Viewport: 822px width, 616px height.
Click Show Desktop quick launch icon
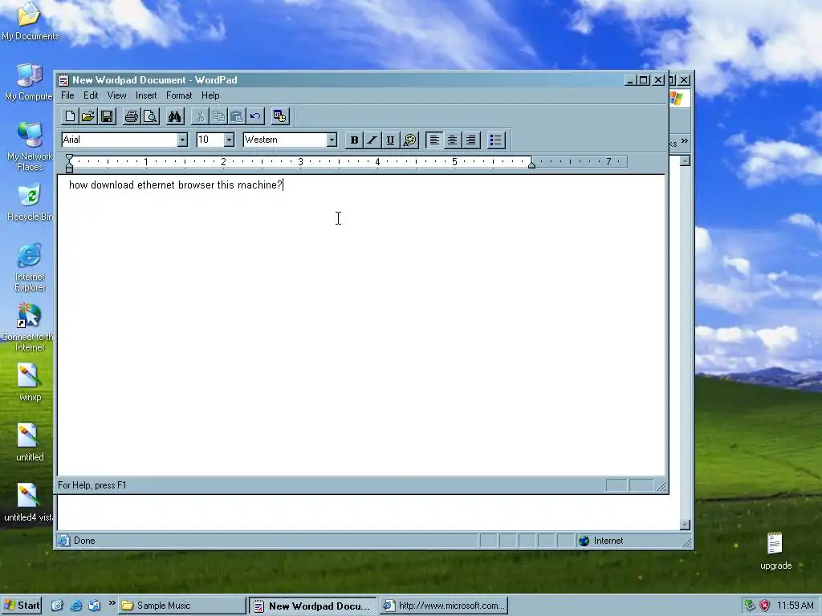[x=57, y=606]
